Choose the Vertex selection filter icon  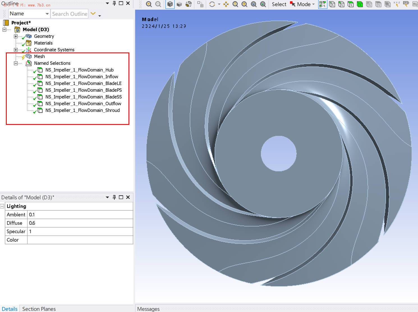click(x=332, y=4)
